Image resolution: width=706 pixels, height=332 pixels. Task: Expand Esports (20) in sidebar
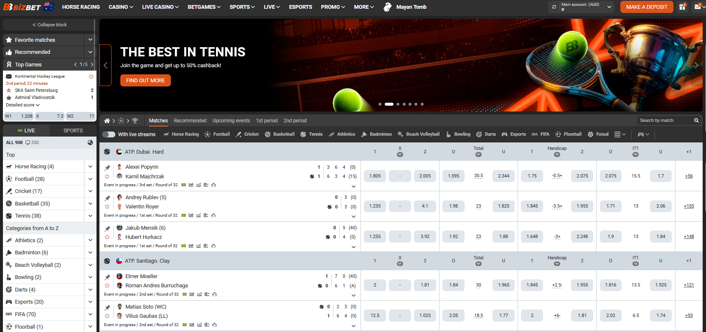[90, 302]
